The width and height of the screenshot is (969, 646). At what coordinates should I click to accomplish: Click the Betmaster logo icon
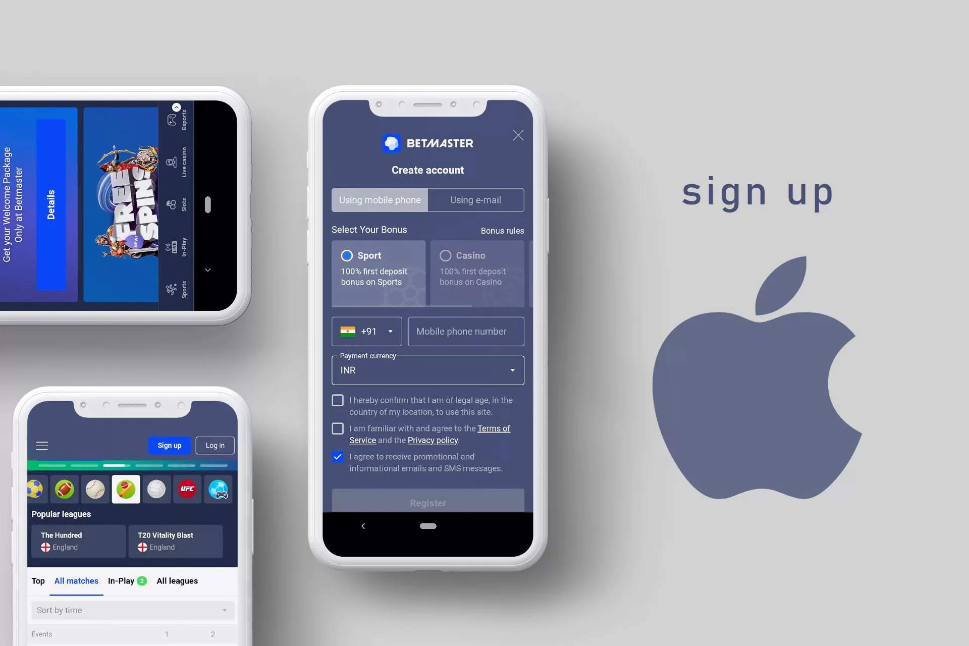389,143
